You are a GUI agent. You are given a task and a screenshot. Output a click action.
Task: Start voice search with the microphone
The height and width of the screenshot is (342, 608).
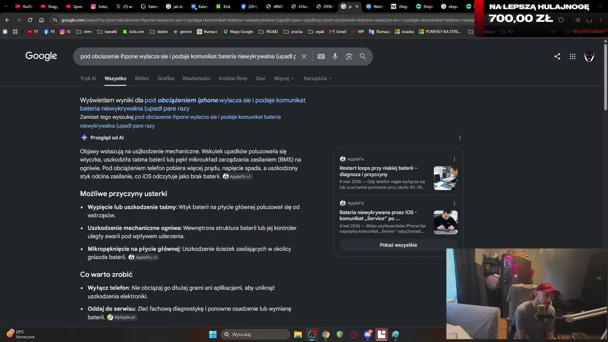pyautogui.click(x=335, y=57)
